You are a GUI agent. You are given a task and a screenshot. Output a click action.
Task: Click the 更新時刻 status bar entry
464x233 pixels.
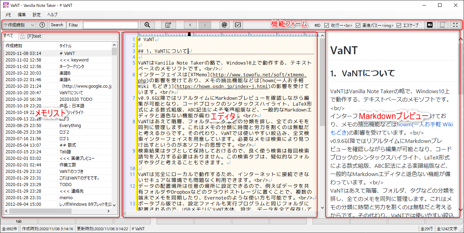click(x=103, y=229)
